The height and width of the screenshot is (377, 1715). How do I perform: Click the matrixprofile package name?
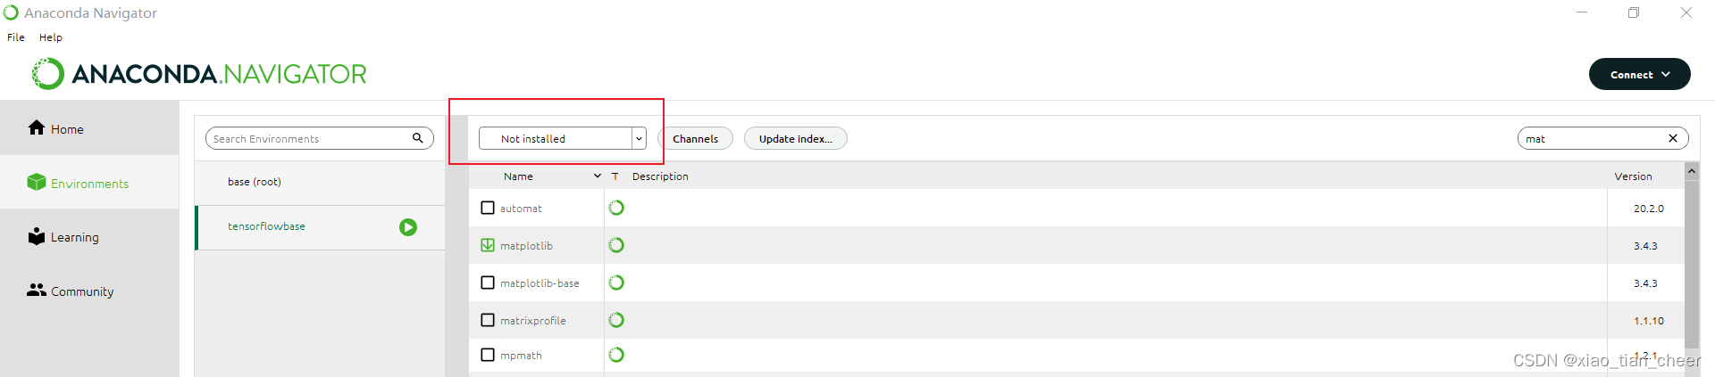(x=532, y=321)
